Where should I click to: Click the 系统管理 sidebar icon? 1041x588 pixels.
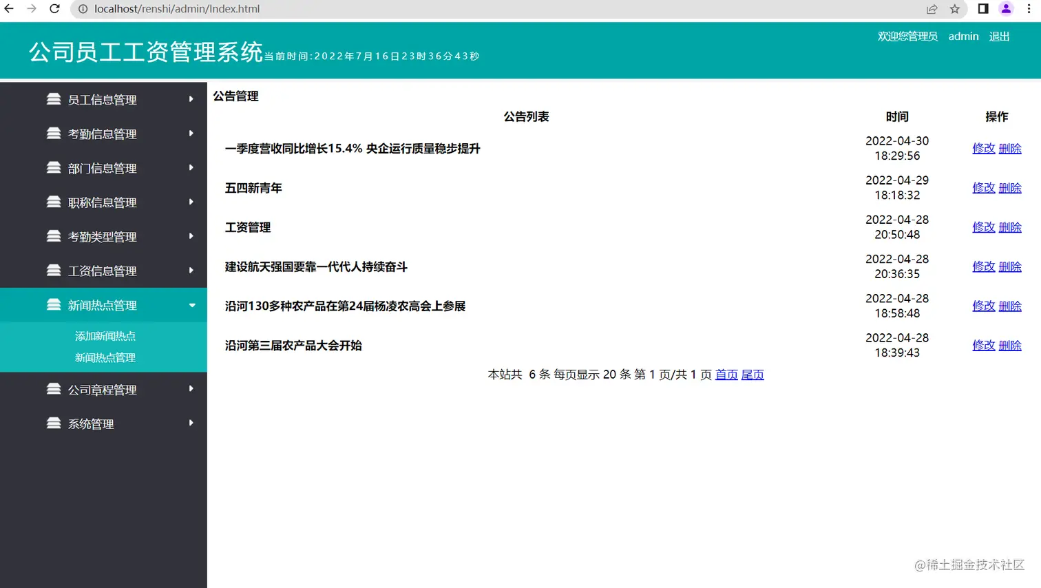(55, 423)
